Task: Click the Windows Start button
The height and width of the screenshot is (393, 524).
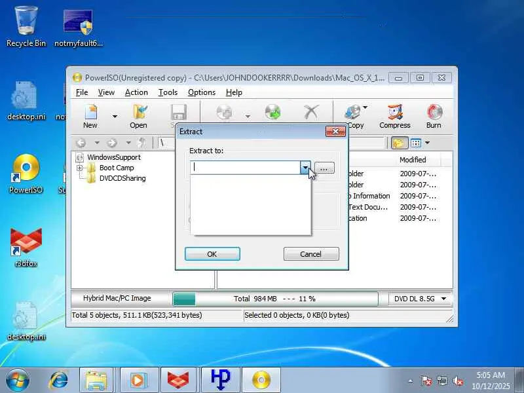Action: [18, 380]
